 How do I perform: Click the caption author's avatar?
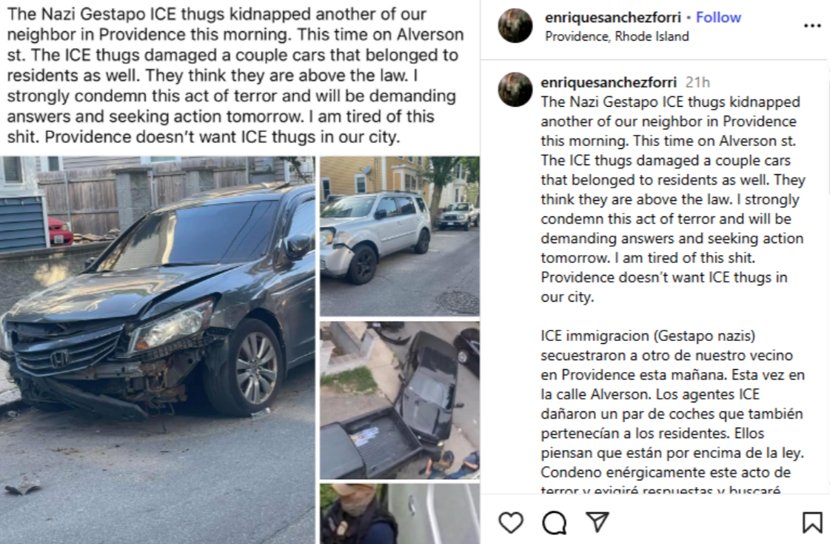(515, 89)
